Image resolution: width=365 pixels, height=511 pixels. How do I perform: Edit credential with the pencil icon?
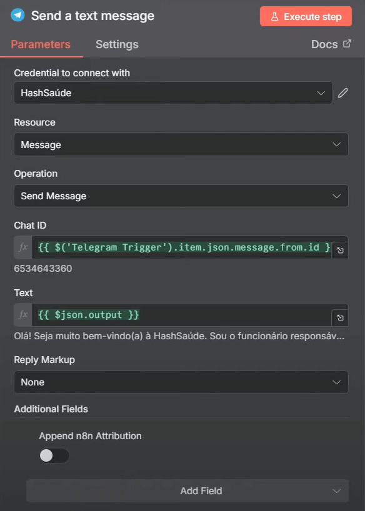343,93
